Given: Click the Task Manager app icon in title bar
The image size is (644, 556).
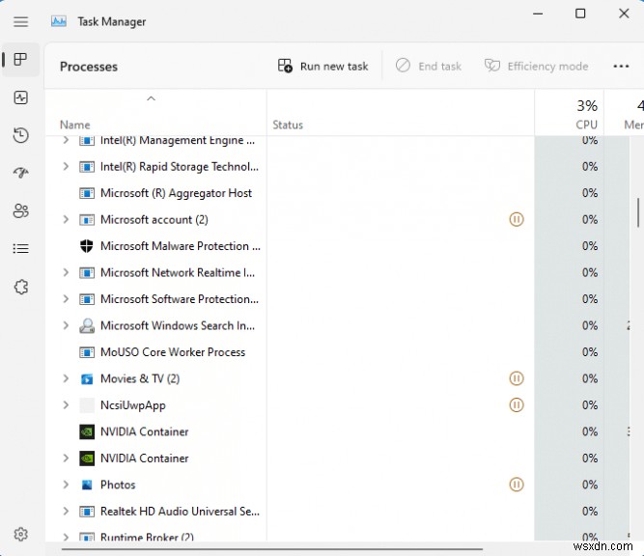Looking at the screenshot, I should pos(59,21).
